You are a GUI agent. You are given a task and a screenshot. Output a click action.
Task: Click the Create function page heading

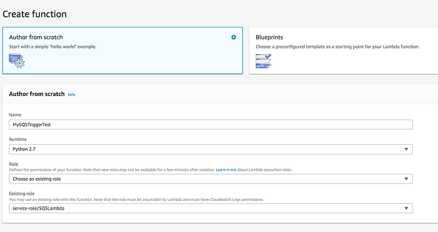click(x=34, y=14)
